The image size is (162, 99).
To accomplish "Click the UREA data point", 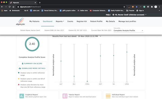I will coord(127,52).
